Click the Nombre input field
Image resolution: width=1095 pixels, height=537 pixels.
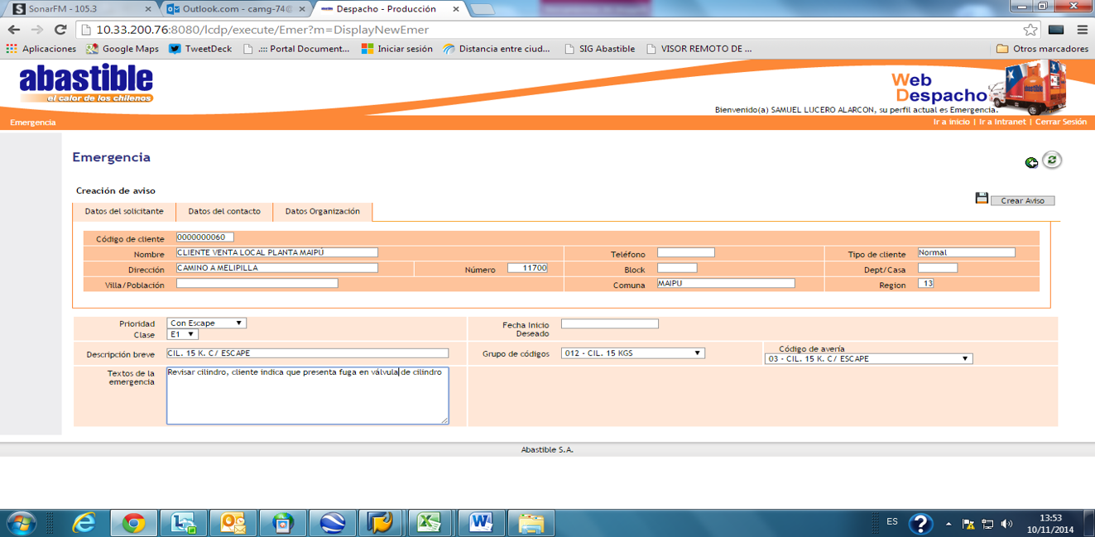tap(277, 253)
